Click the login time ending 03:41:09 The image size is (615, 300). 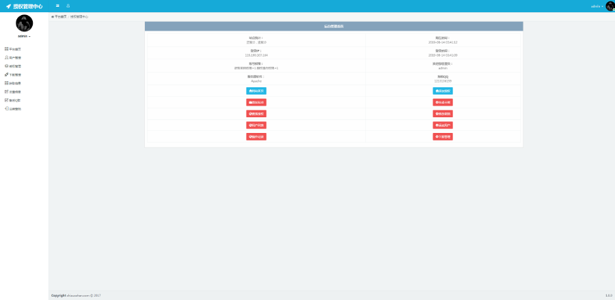(x=443, y=55)
